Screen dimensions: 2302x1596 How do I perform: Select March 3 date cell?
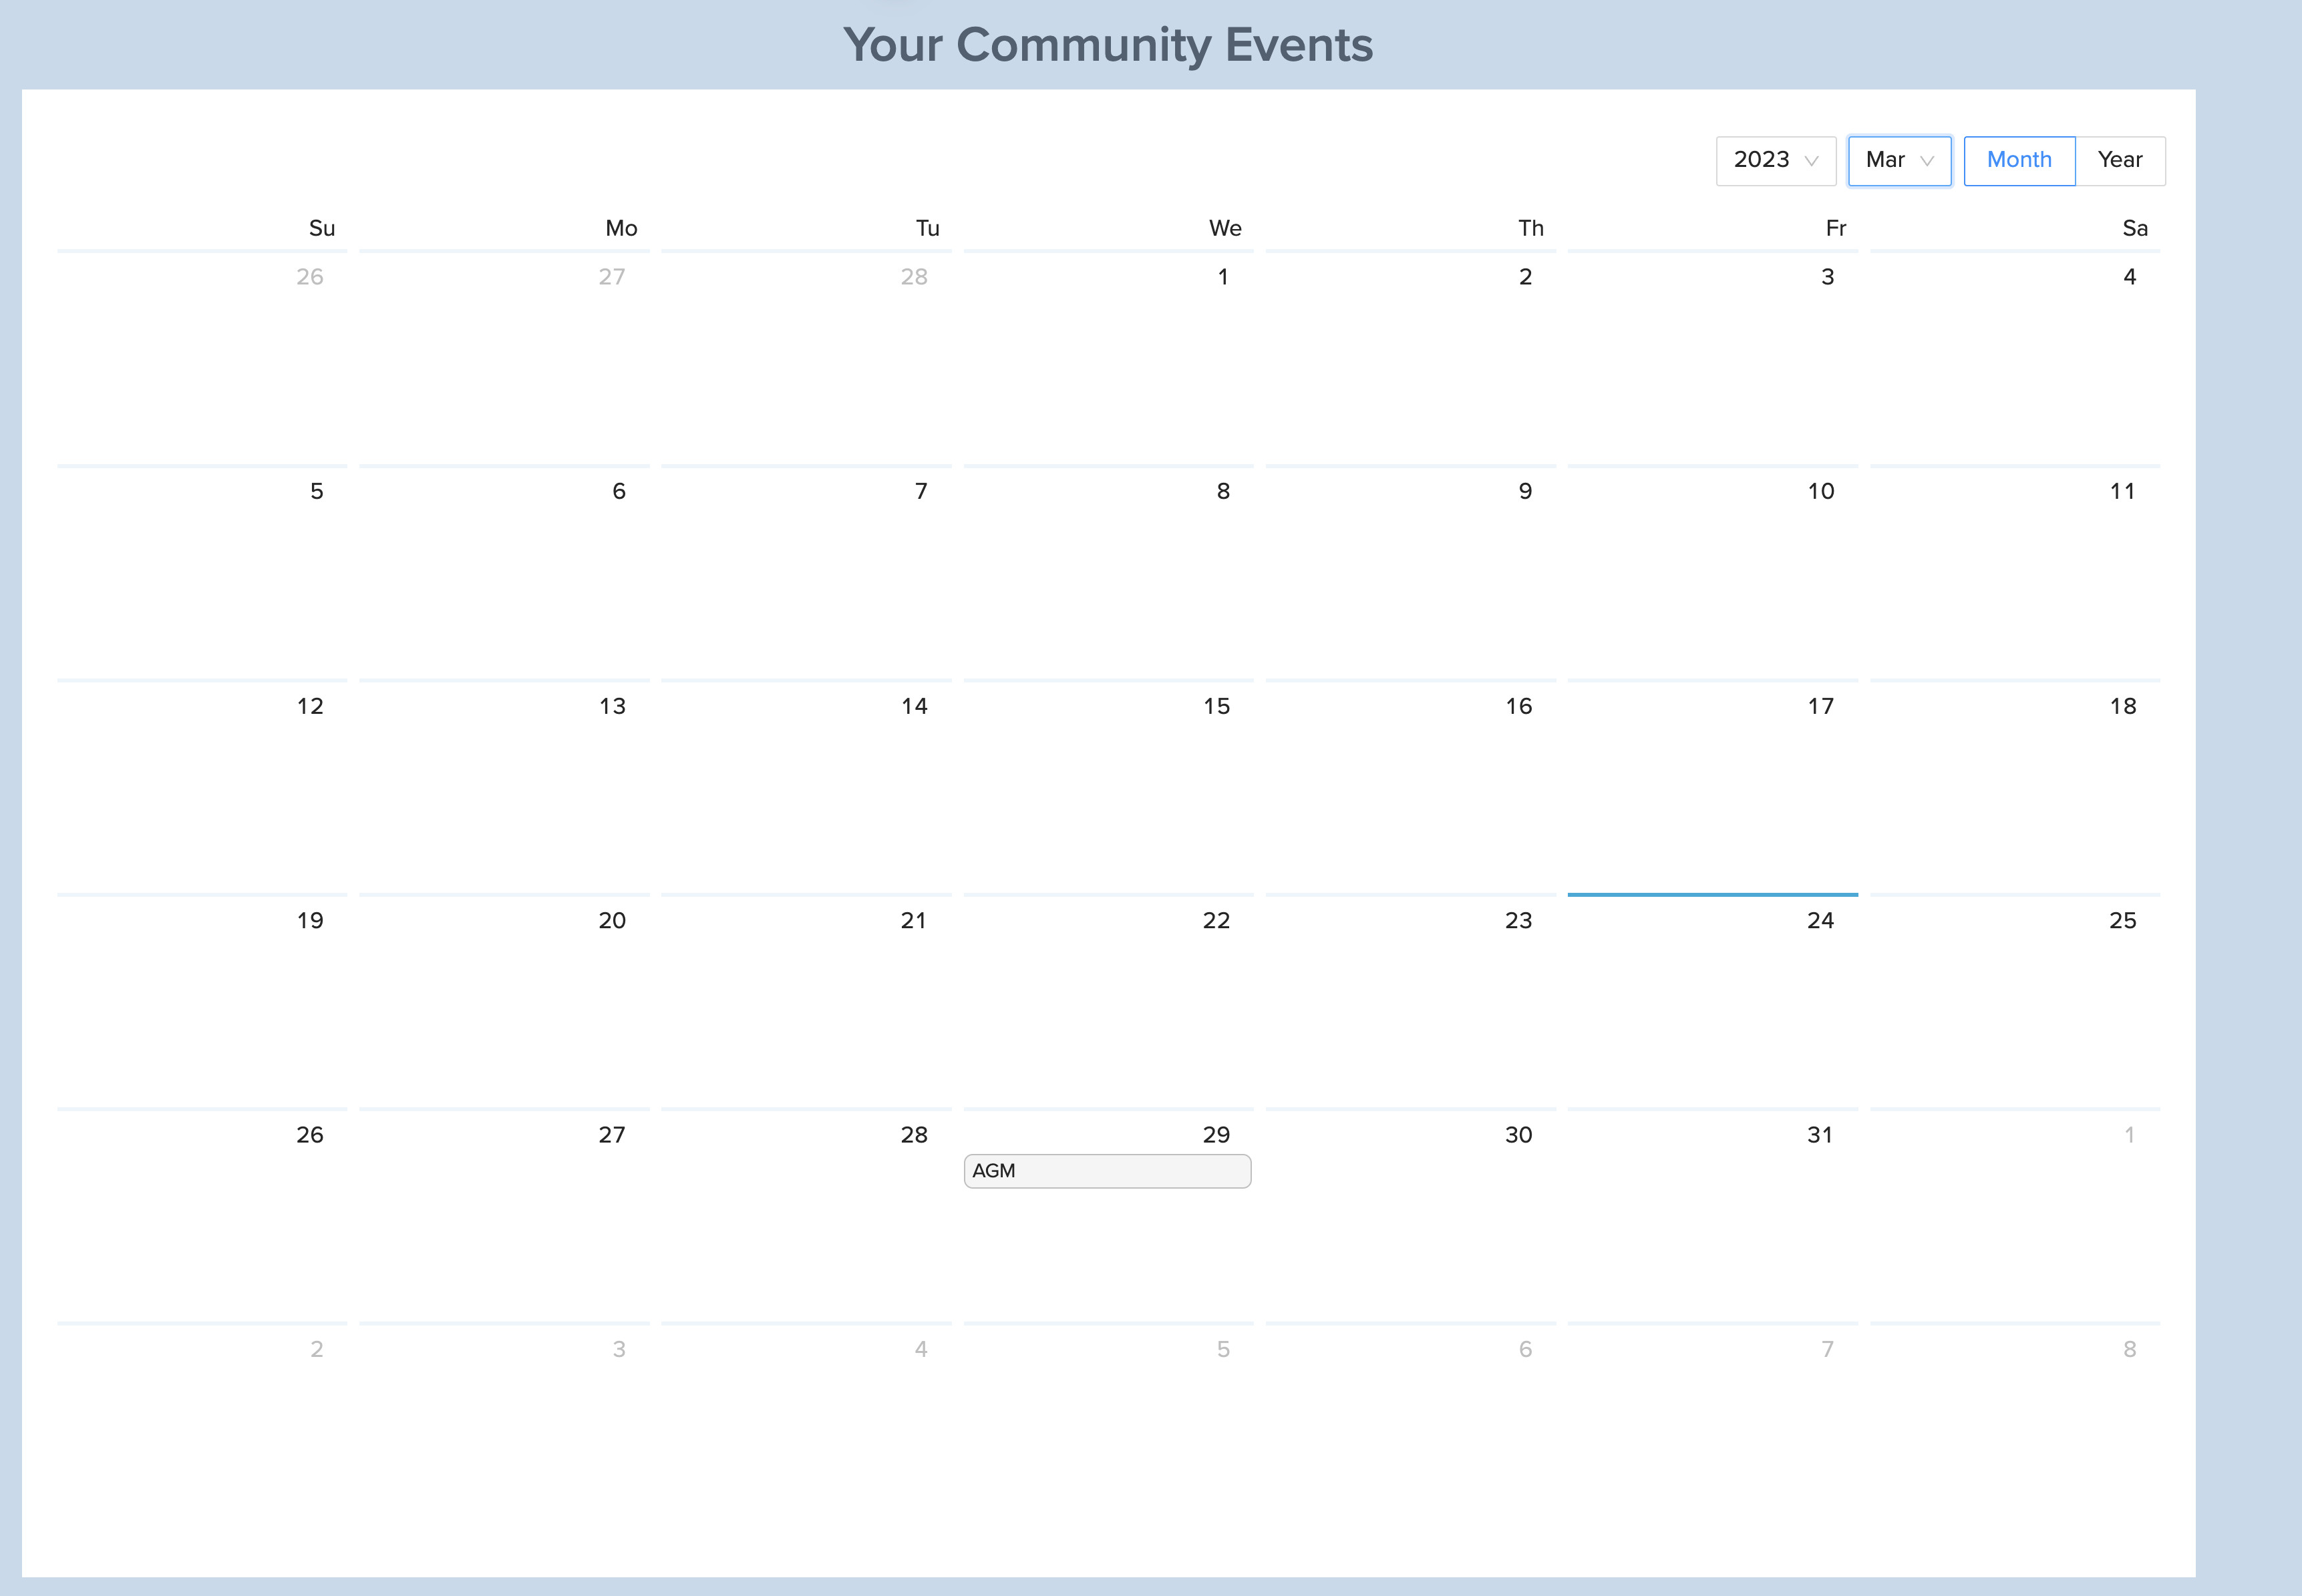coord(1713,357)
